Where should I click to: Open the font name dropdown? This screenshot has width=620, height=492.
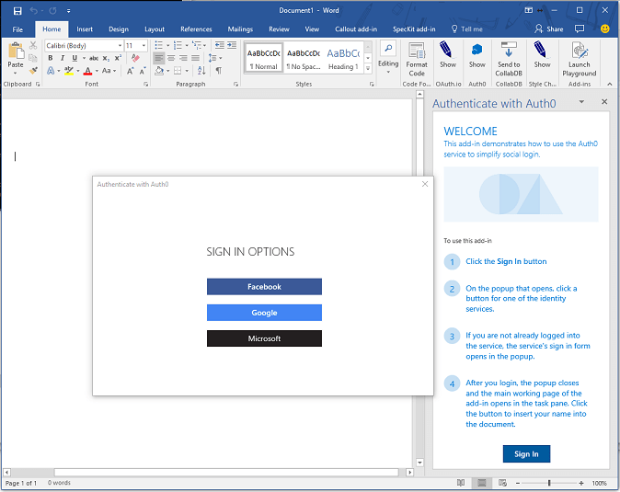(x=119, y=45)
